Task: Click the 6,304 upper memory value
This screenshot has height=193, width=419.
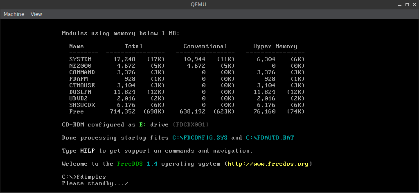Action: coord(266,59)
